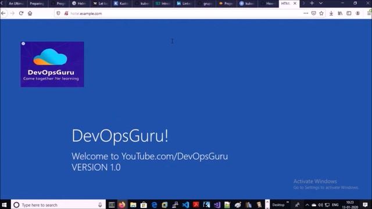Reload the hotel.example.com page
Screen dimensions: 372x209
point(21,13)
